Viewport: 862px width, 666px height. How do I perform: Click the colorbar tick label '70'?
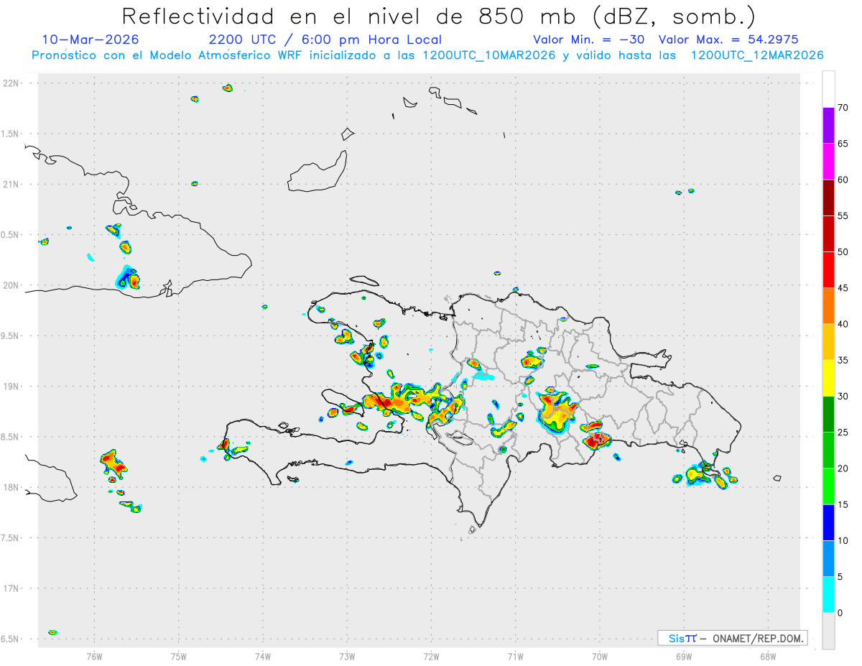pyautogui.click(x=843, y=108)
